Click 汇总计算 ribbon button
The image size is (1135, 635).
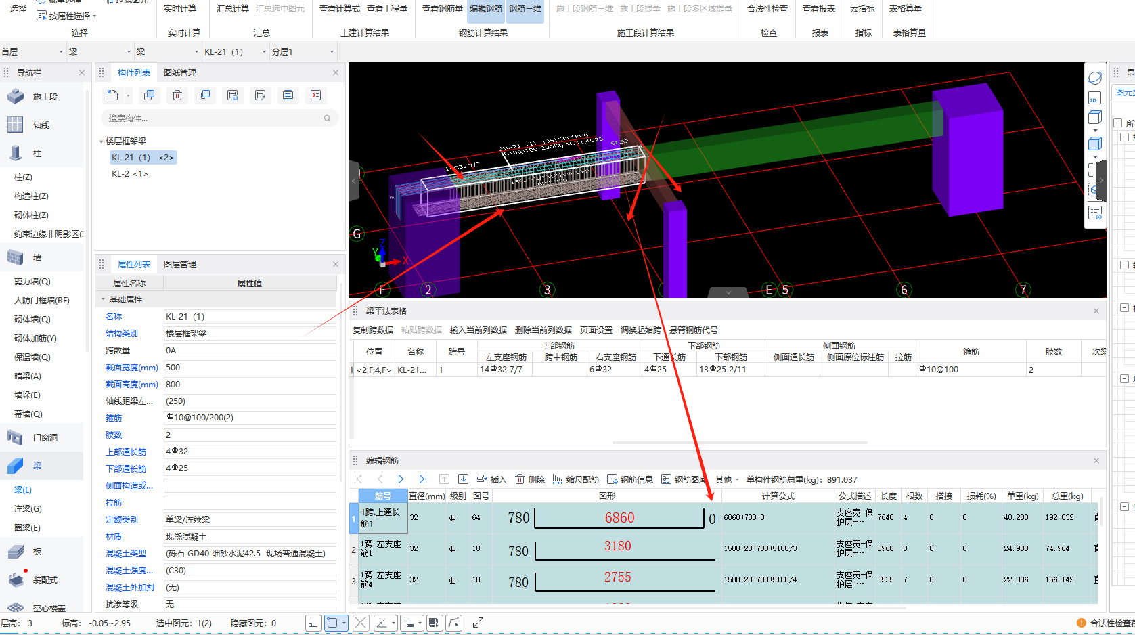click(233, 9)
